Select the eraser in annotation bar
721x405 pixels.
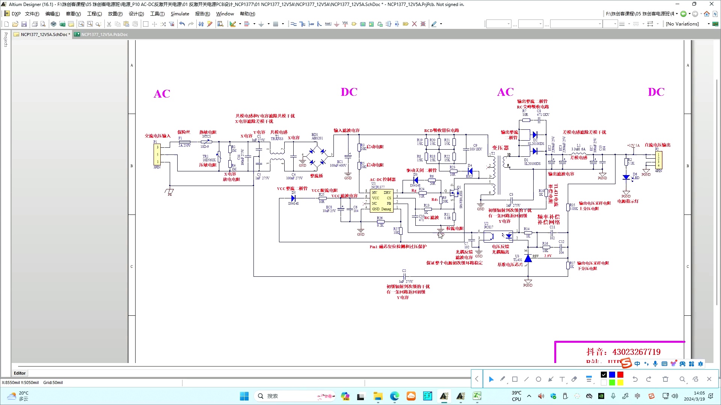574,379
